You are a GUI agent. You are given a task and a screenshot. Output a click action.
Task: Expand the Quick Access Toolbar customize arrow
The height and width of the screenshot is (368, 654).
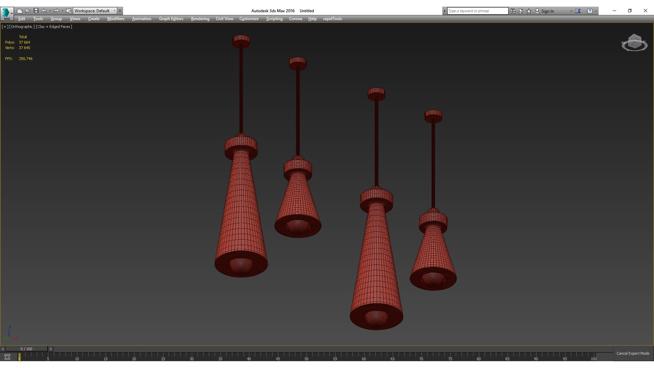click(x=120, y=11)
